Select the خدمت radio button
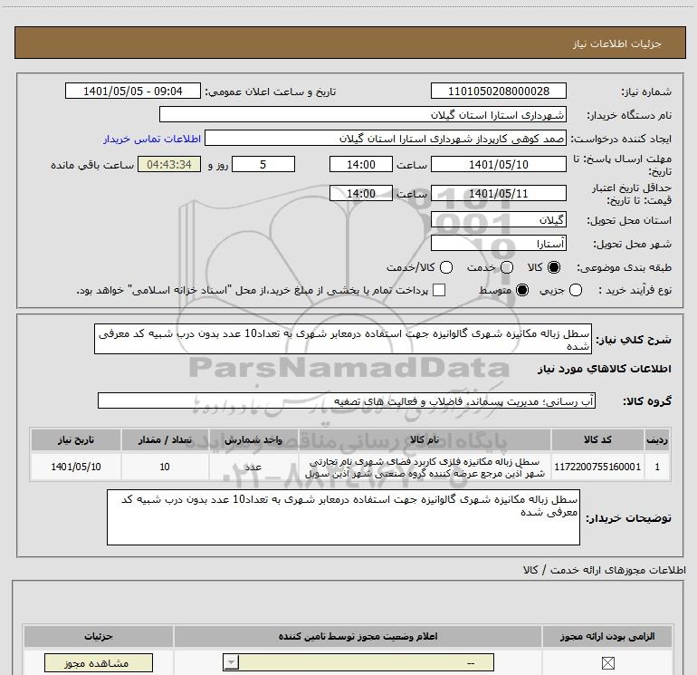697x675 pixels. 507,267
